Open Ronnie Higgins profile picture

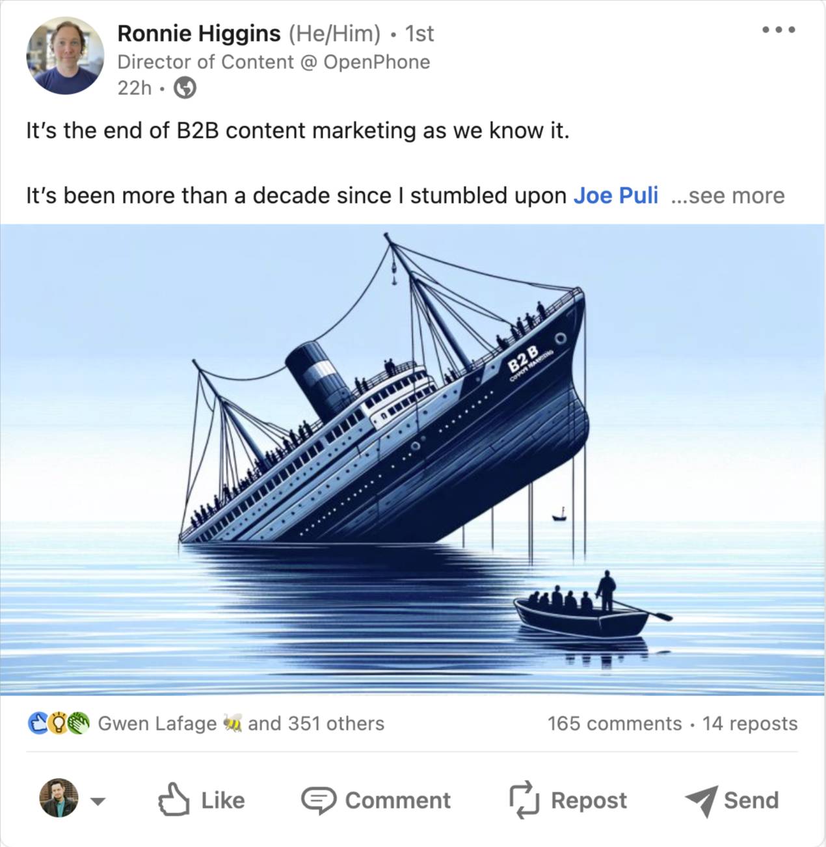65,56
